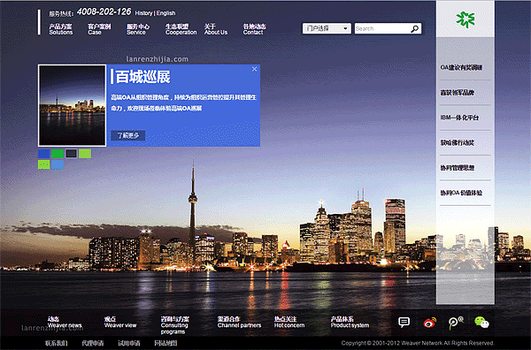Click inside the Search input field
This screenshot has height=350, width=531.
click(382, 29)
